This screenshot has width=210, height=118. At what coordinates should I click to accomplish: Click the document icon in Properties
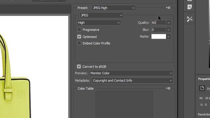202,88
